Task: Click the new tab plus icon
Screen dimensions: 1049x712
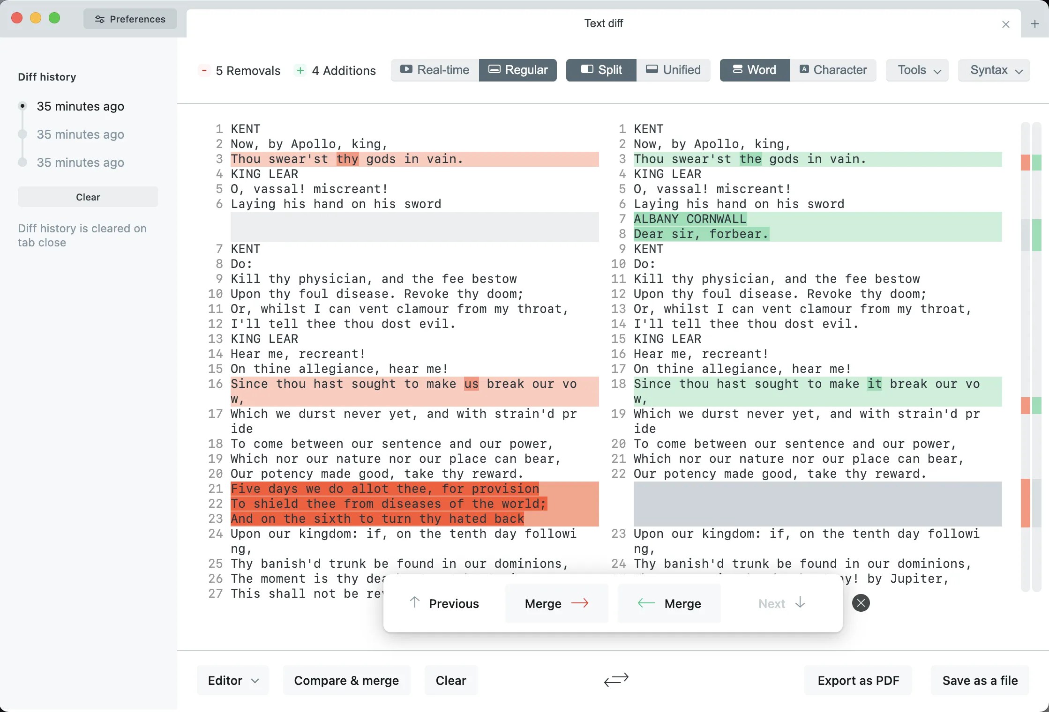Action: [x=1034, y=24]
